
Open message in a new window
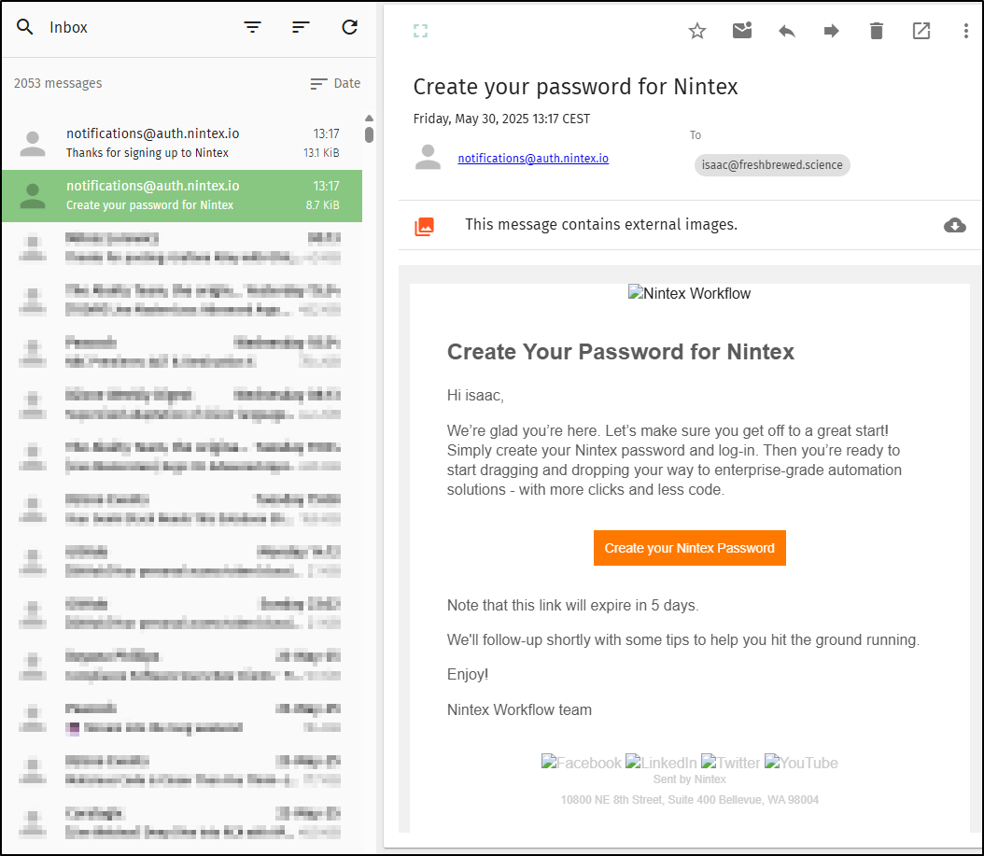point(921,31)
